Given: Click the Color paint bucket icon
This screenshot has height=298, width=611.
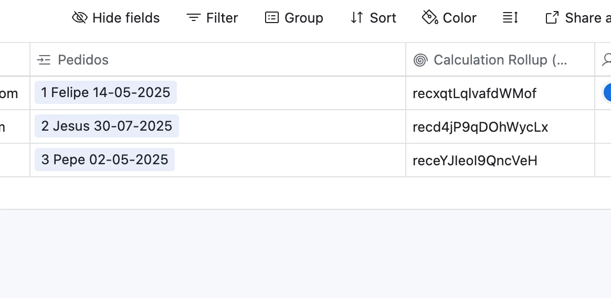Looking at the screenshot, I should [x=430, y=18].
